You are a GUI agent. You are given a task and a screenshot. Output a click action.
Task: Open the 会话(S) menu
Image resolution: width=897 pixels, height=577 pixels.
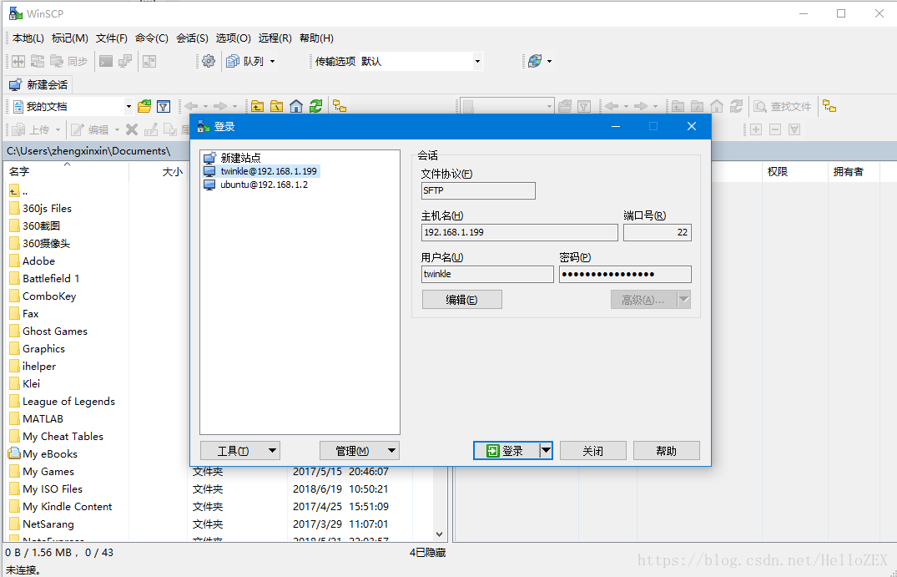point(192,38)
